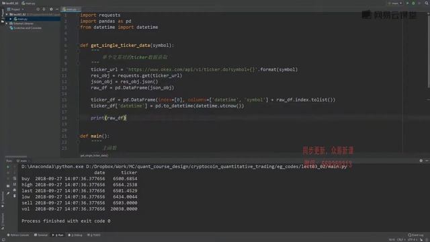Click on the print(raw_df) line in editor
Image resolution: width=430 pixels, height=242 pixels.
point(109,118)
